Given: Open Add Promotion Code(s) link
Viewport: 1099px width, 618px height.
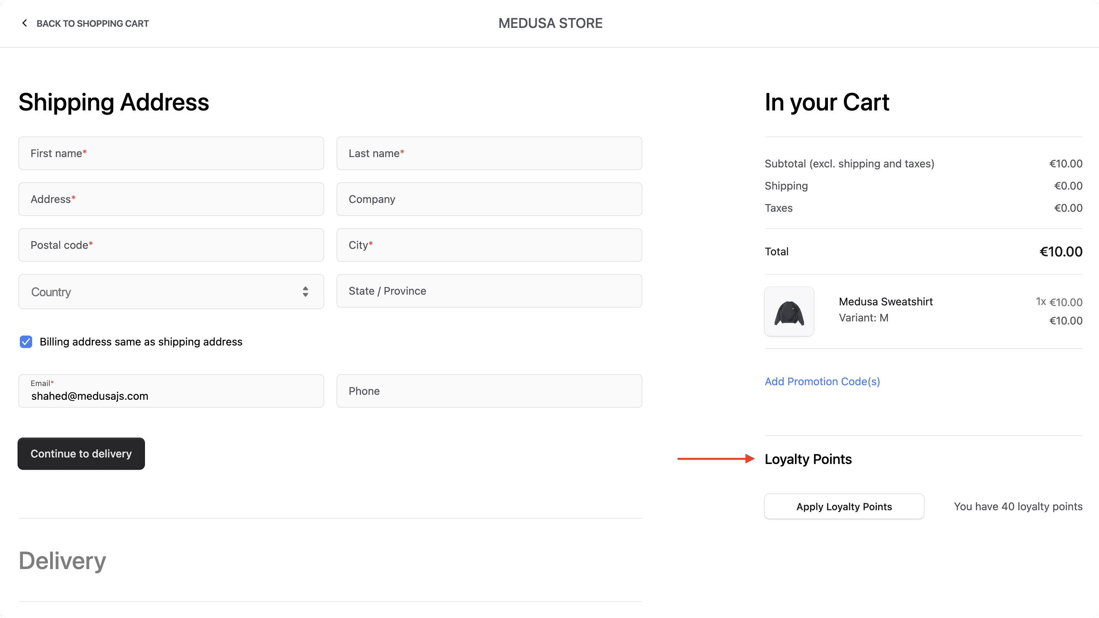Looking at the screenshot, I should [822, 381].
